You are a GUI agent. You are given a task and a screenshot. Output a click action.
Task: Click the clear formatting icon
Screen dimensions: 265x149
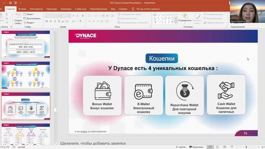pyautogui.click(x=83, y=16)
